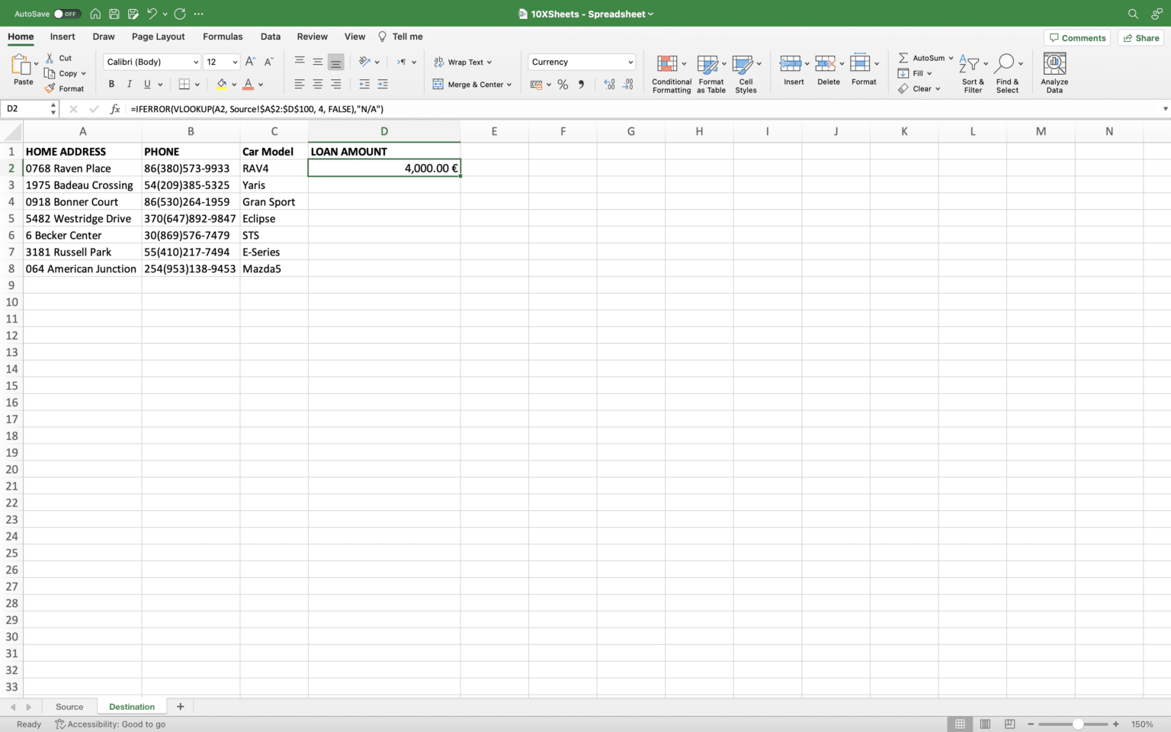Open the Formulas ribbon tab

223,36
